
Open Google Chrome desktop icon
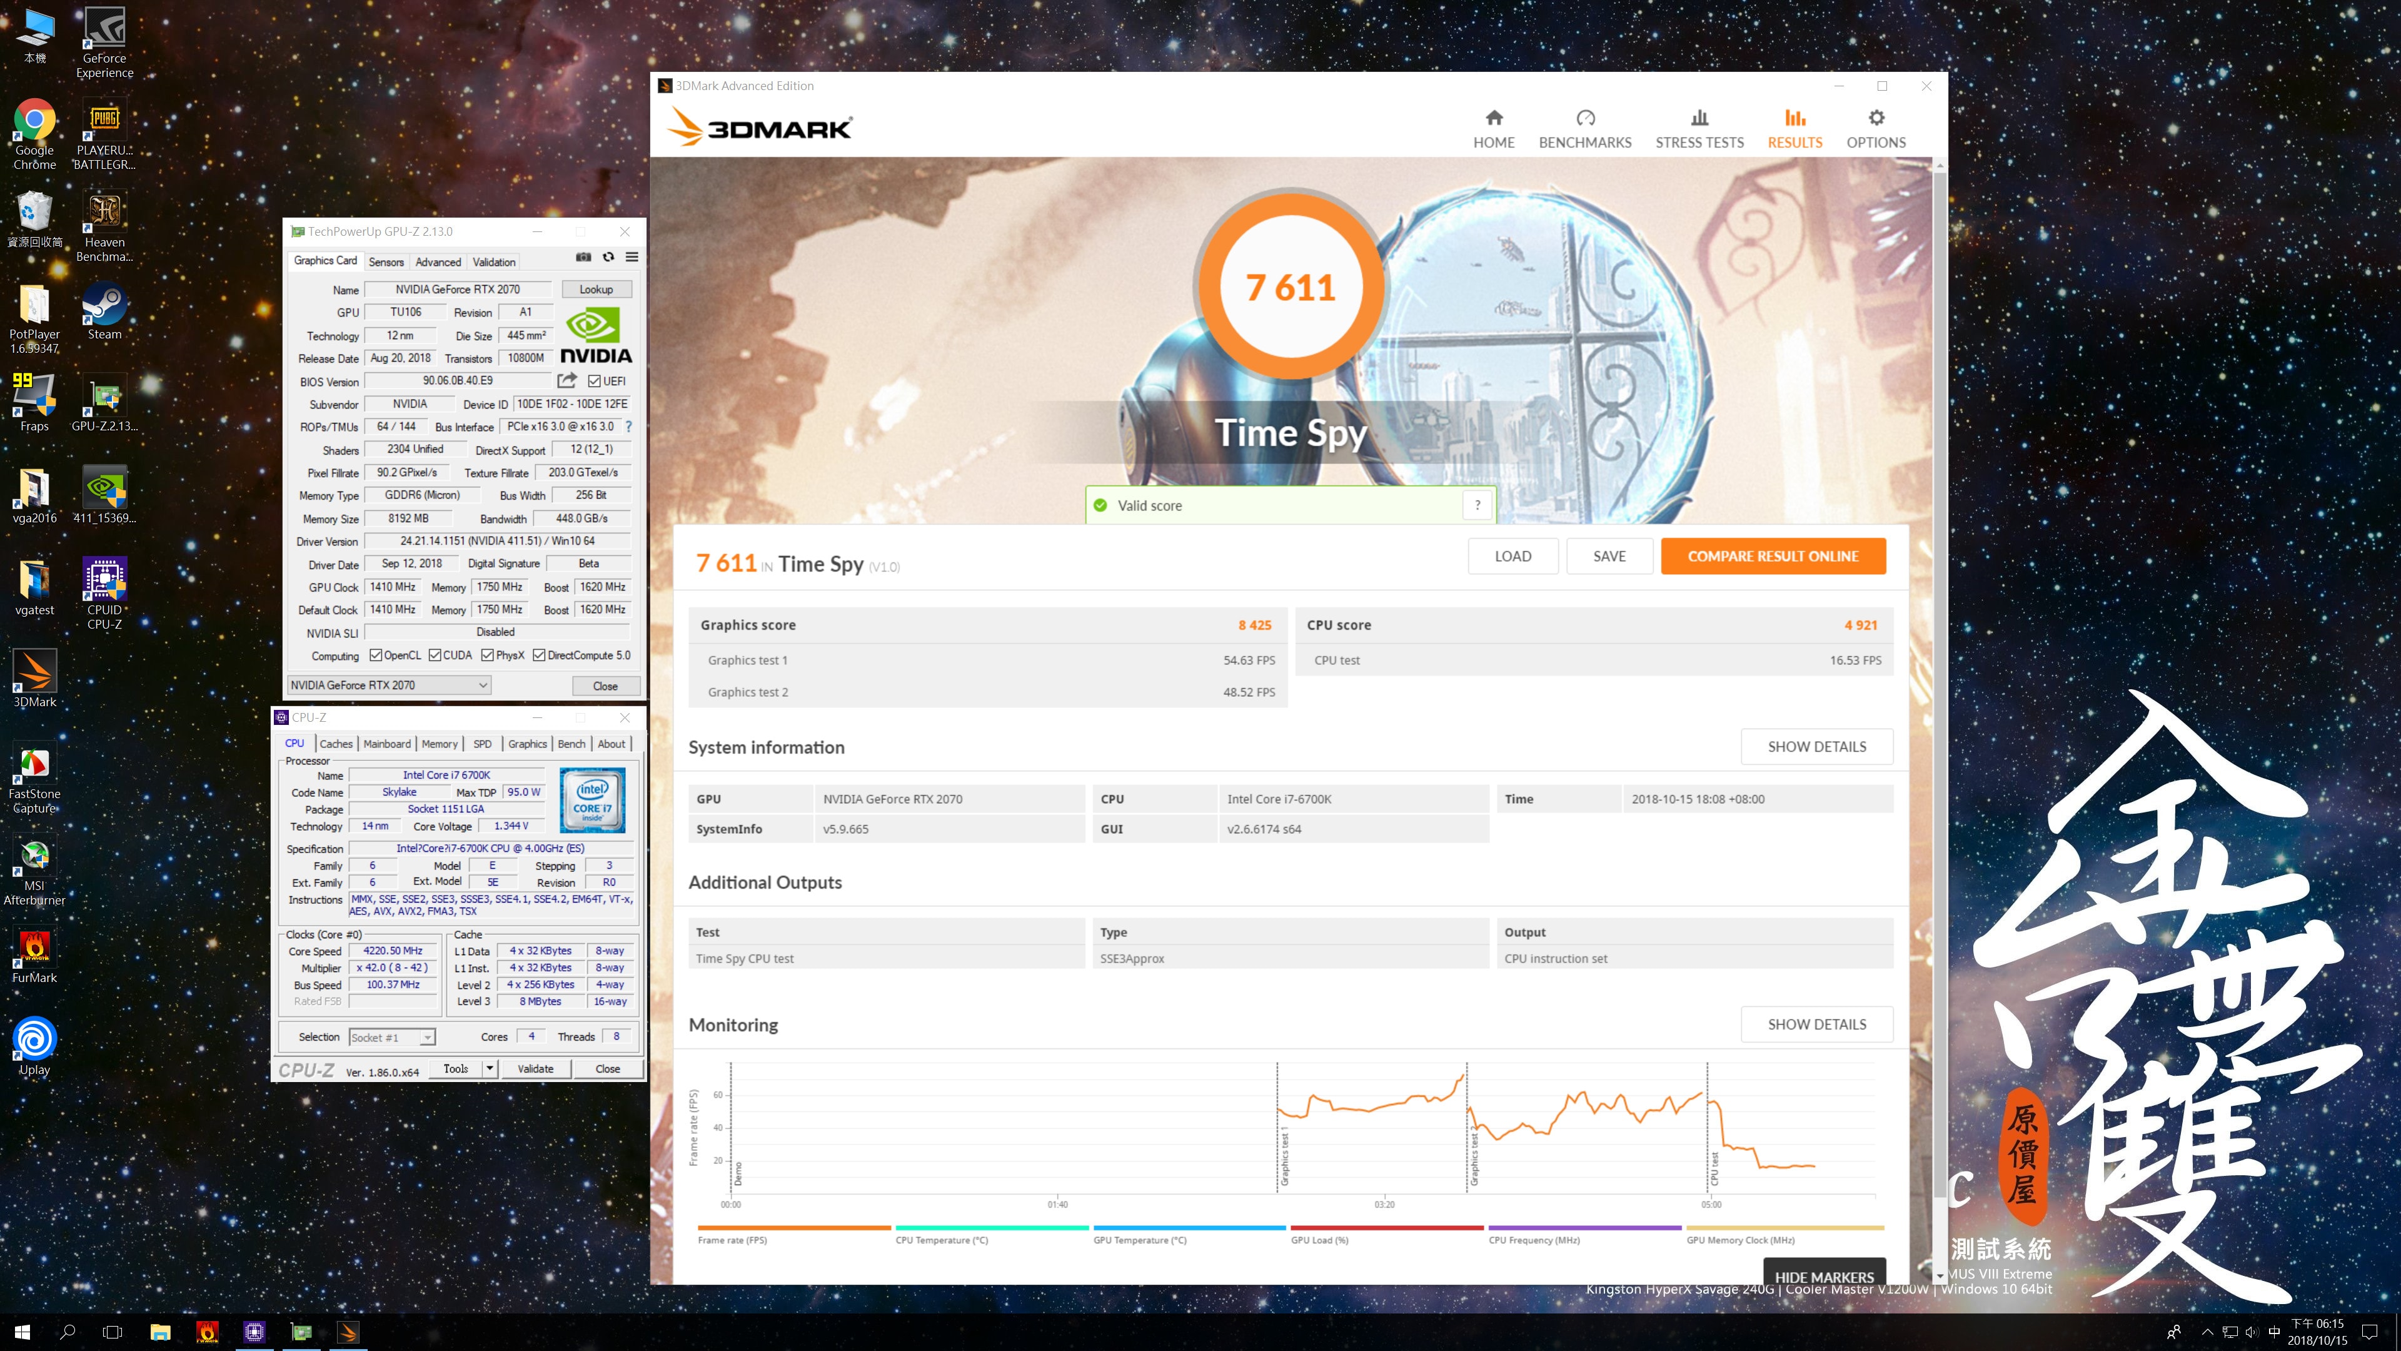(x=34, y=133)
